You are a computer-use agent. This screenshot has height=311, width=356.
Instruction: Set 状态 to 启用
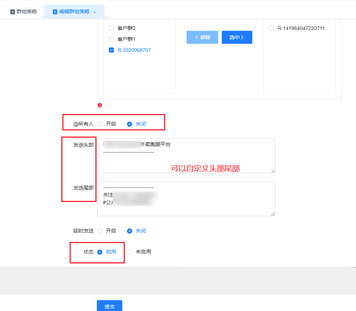(100, 252)
